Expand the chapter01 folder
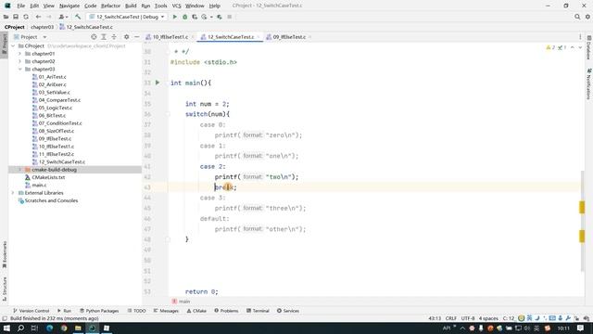The height and width of the screenshot is (334, 593). [20, 54]
